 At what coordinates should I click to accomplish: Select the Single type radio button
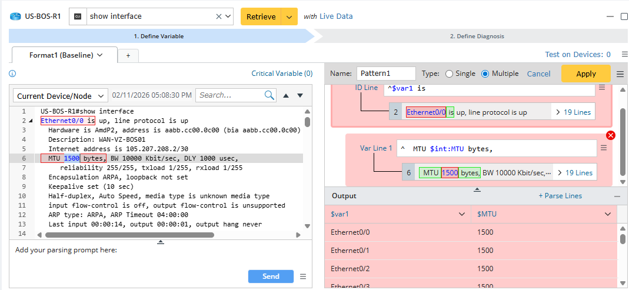click(x=450, y=74)
